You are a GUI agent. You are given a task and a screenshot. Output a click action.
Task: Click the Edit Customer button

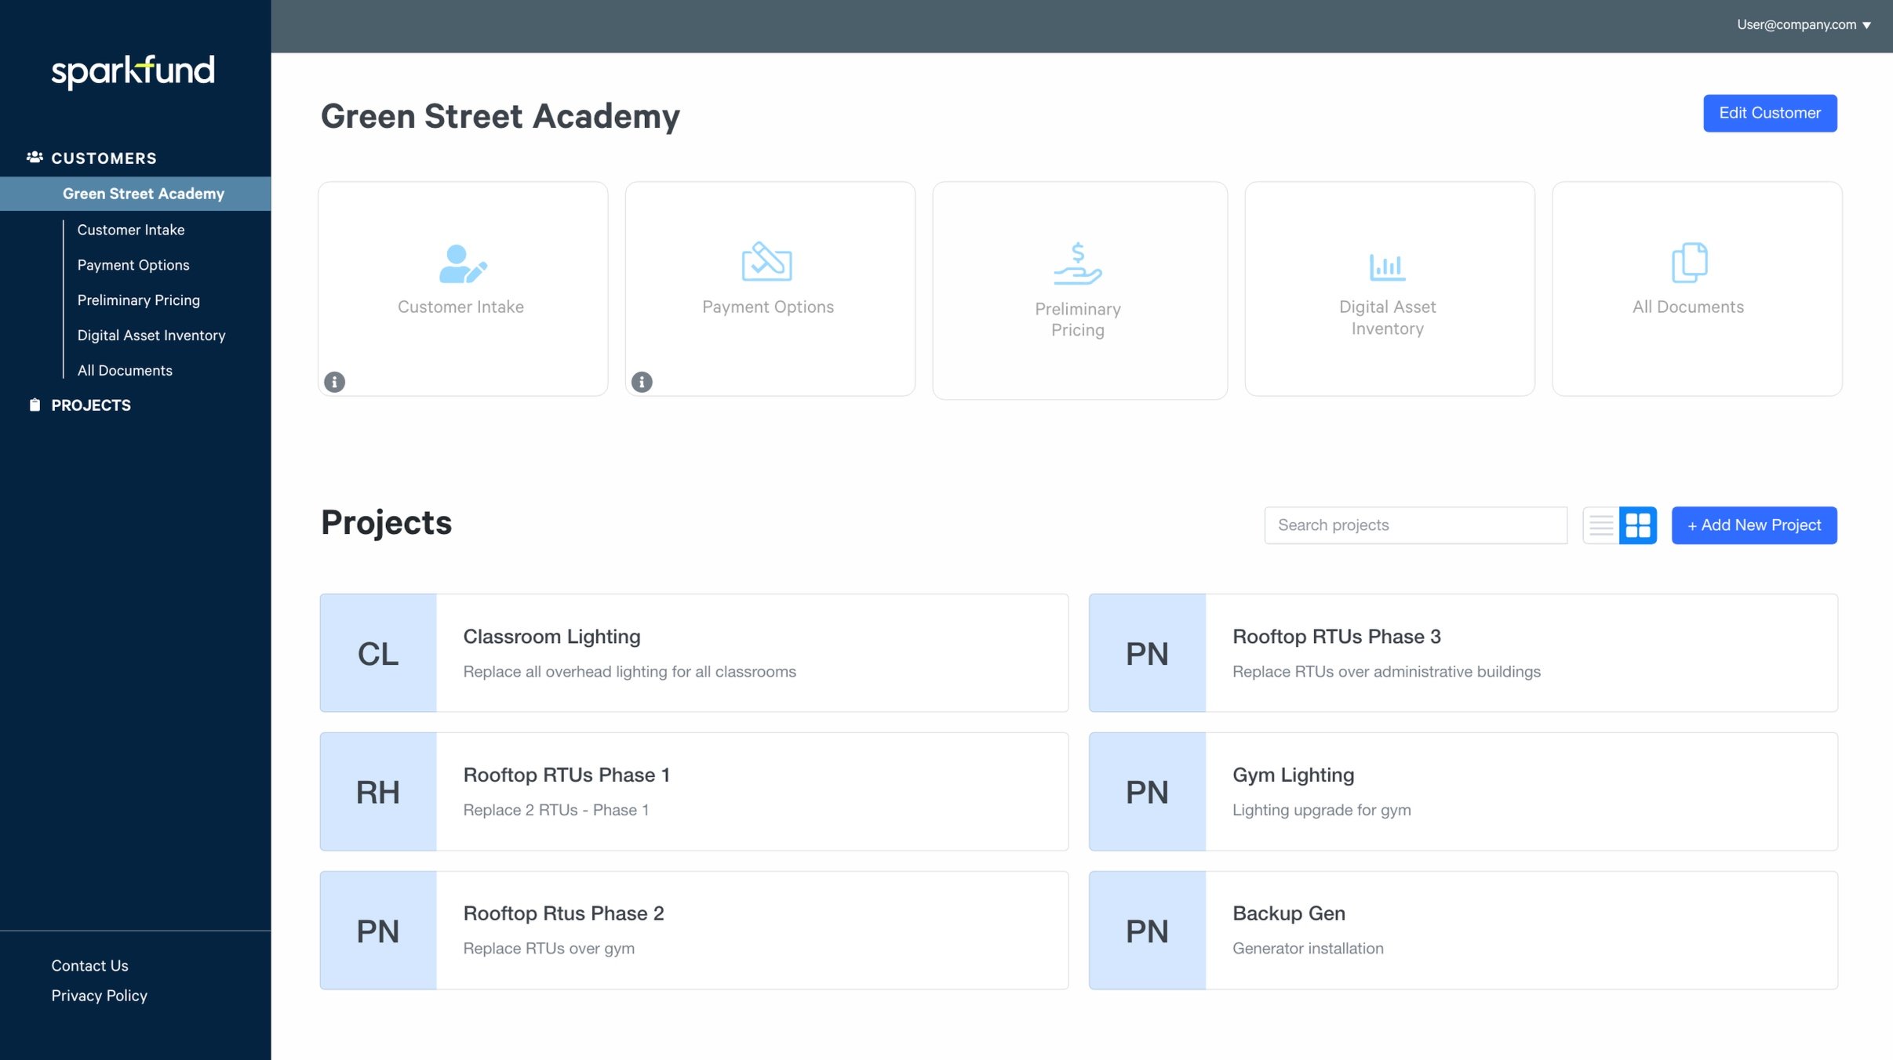pyautogui.click(x=1769, y=112)
